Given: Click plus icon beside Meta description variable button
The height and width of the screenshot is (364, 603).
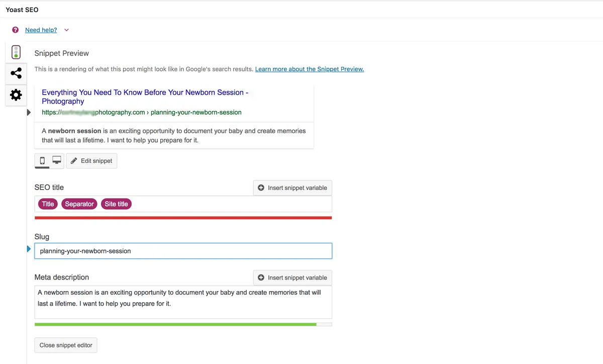Looking at the screenshot, I should [261, 278].
